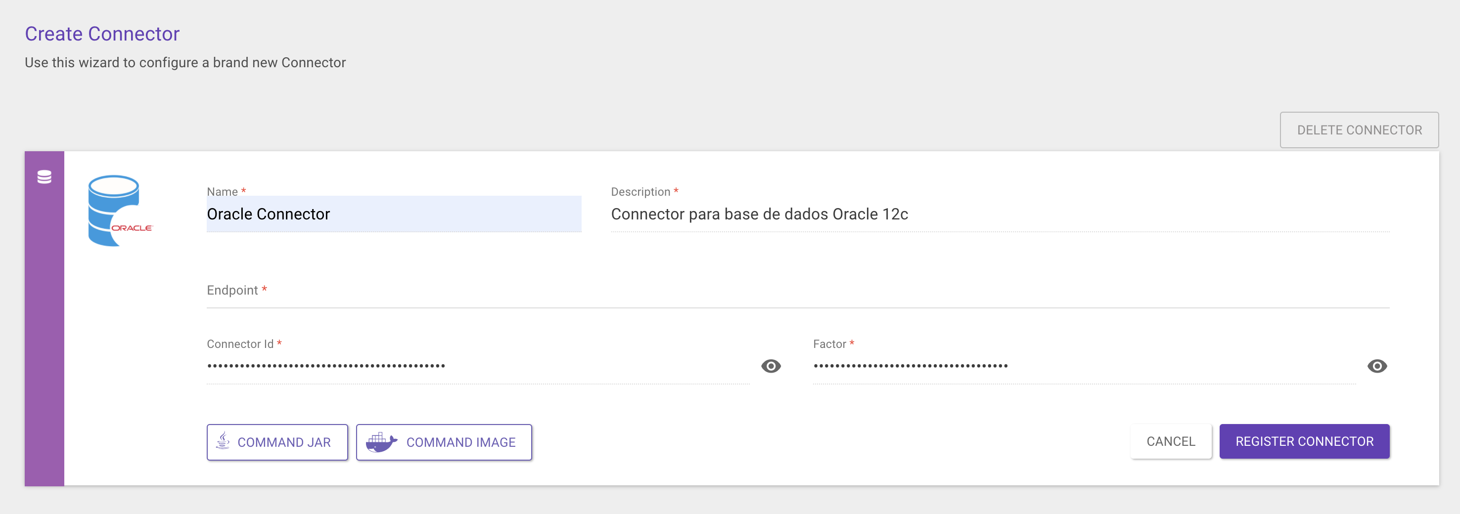1460x514 pixels.
Task: Show the hidden Connector Id value
Action: click(x=770, y=366)
